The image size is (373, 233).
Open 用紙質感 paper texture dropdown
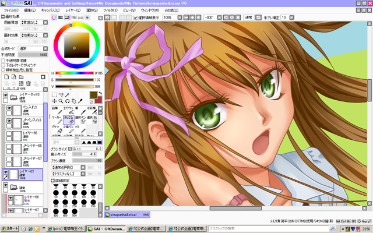coord(45,22)
